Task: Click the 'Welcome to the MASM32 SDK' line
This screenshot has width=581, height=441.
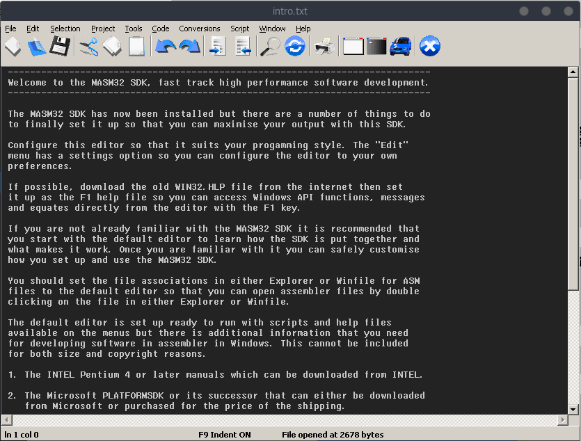Action: point(218,83)
